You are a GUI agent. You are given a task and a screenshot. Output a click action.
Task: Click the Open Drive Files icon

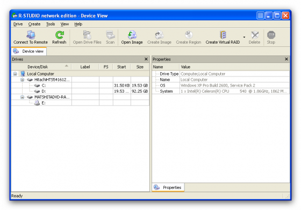click(87, 35)
